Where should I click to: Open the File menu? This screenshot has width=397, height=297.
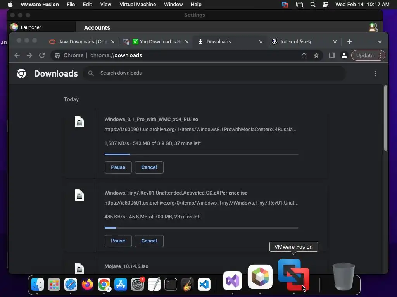point(71,5)
